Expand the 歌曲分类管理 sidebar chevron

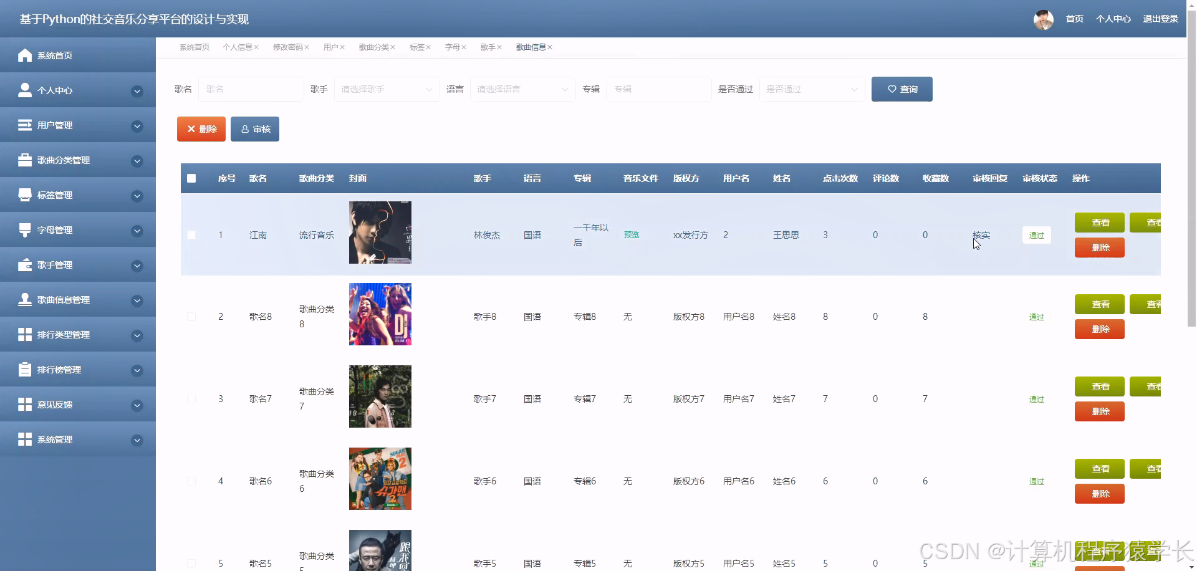coord(137,161)
